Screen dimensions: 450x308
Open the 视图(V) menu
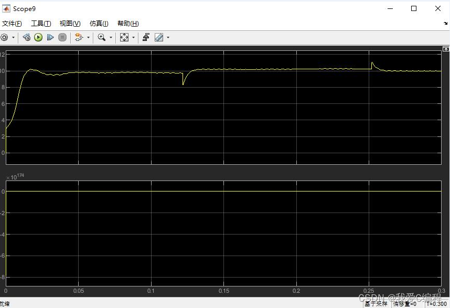tap(70, 24)
